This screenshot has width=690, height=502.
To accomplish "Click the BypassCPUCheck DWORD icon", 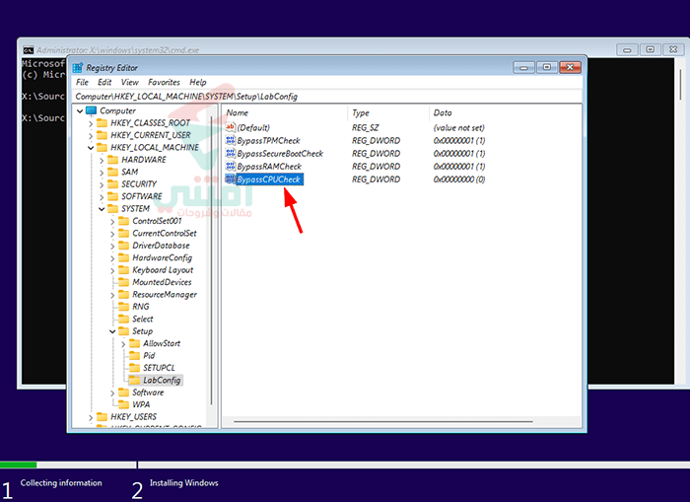I will tap(230, 179).
